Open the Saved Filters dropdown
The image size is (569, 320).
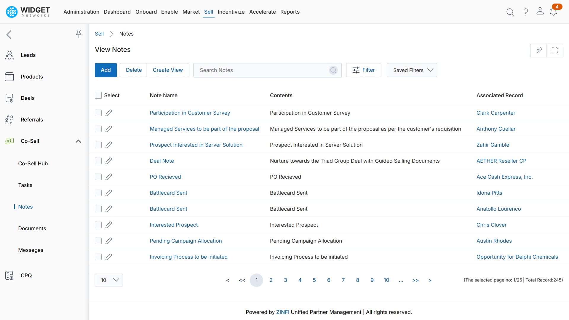click(x=412, y=70)
